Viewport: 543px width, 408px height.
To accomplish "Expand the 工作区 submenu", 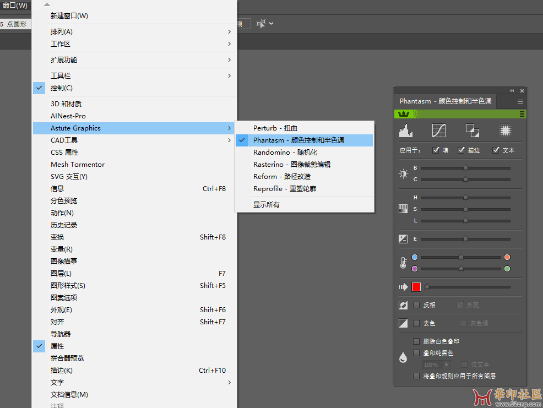I will (135, 44).
